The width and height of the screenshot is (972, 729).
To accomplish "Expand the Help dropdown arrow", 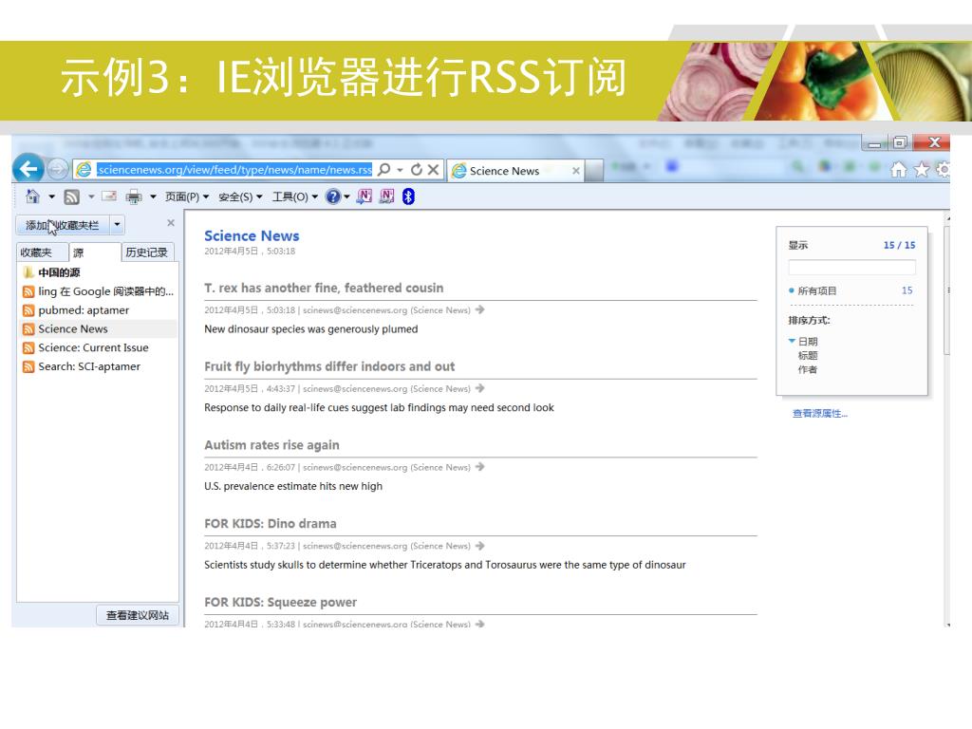I will click(x=346, y=197).
